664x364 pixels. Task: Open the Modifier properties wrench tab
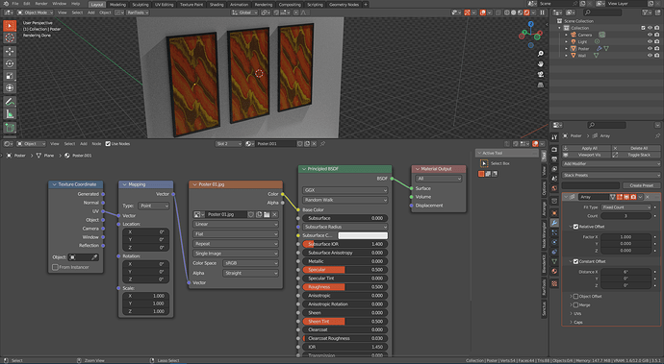pyautogui.click(x=554, y=223)
